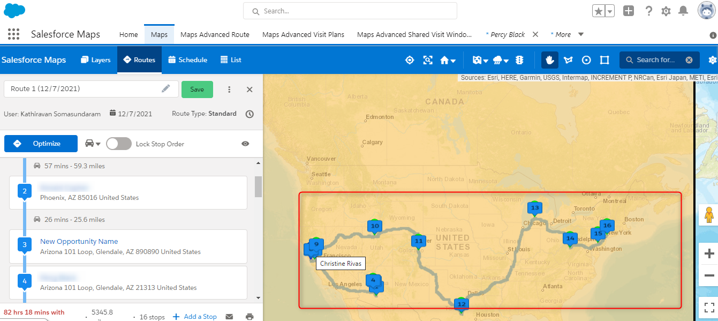Select the rectangle marquee tool

(604, 60)
